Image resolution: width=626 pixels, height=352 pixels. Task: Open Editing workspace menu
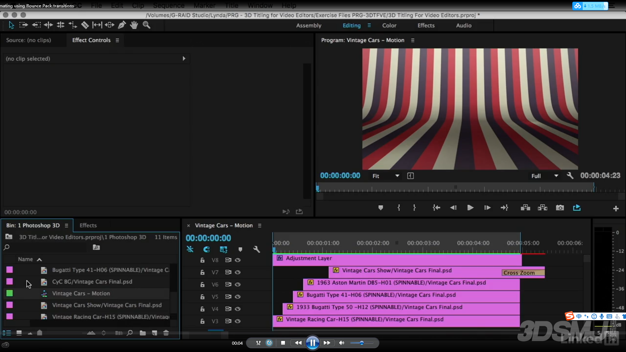369,25
